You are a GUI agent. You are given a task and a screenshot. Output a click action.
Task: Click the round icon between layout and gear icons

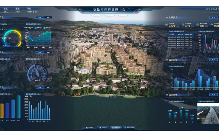tap(209, 9)
